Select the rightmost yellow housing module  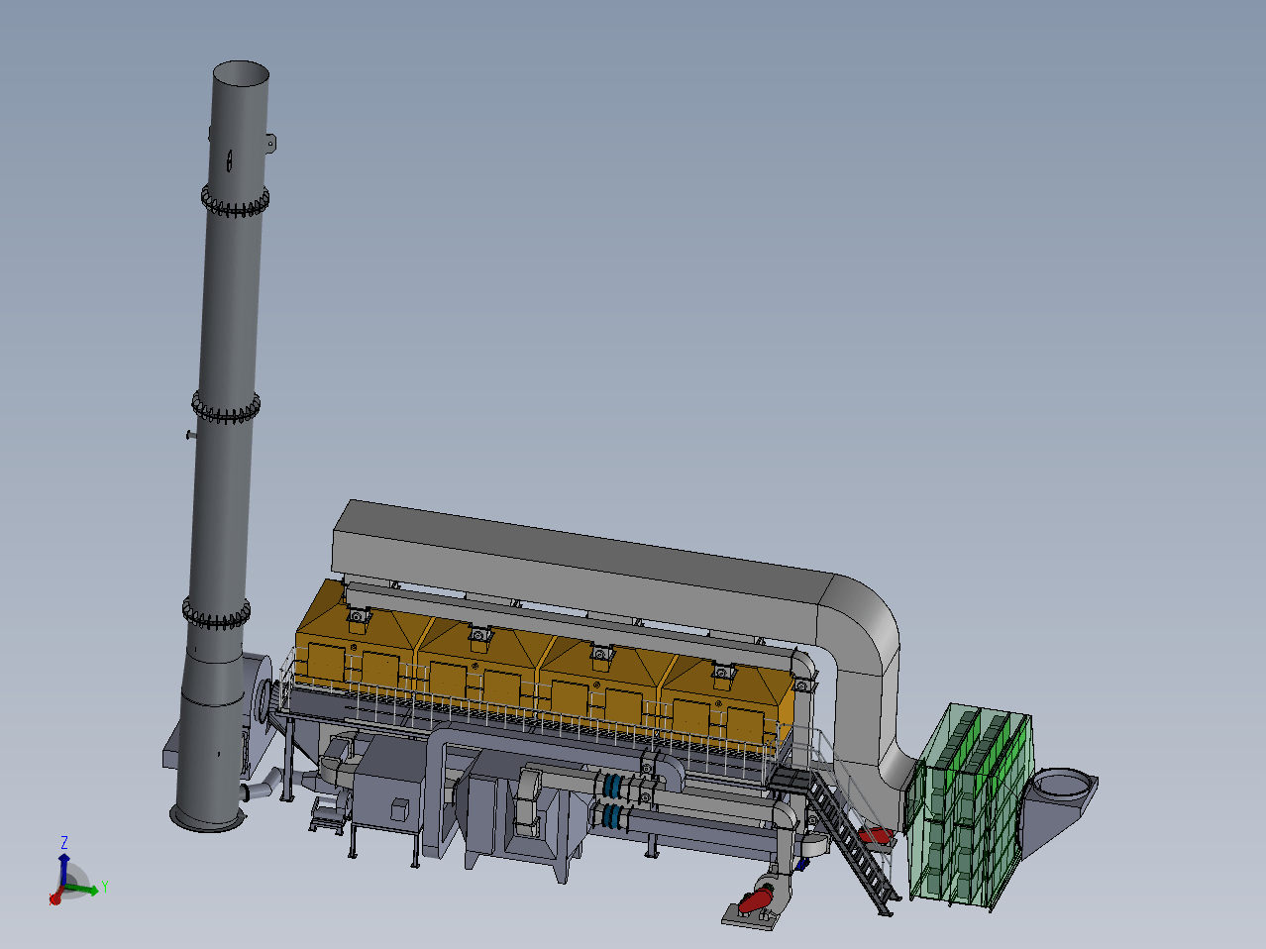click(729, 707)
